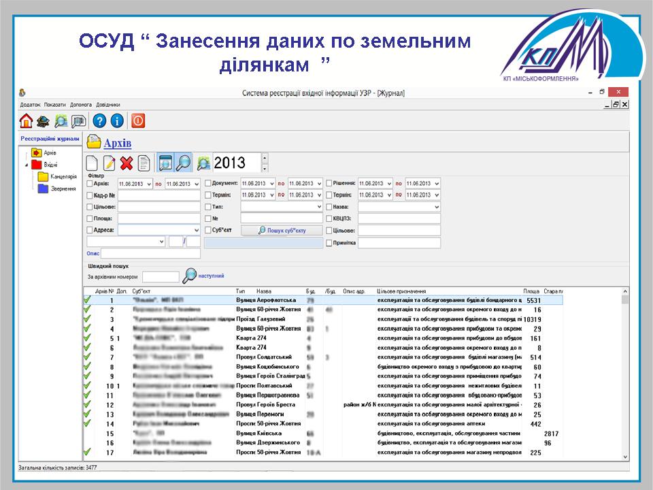
Task: Edit record using the pencil page icon
Action: click(x=109, y=163)
